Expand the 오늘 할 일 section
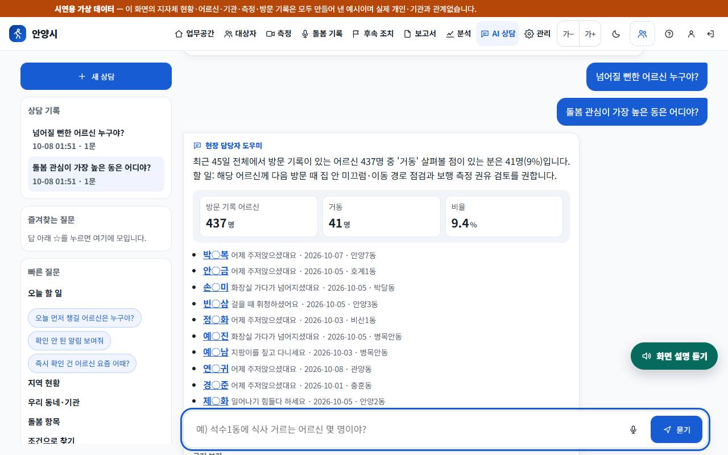Screen dimensions: 728x455 tap(45, 293)
